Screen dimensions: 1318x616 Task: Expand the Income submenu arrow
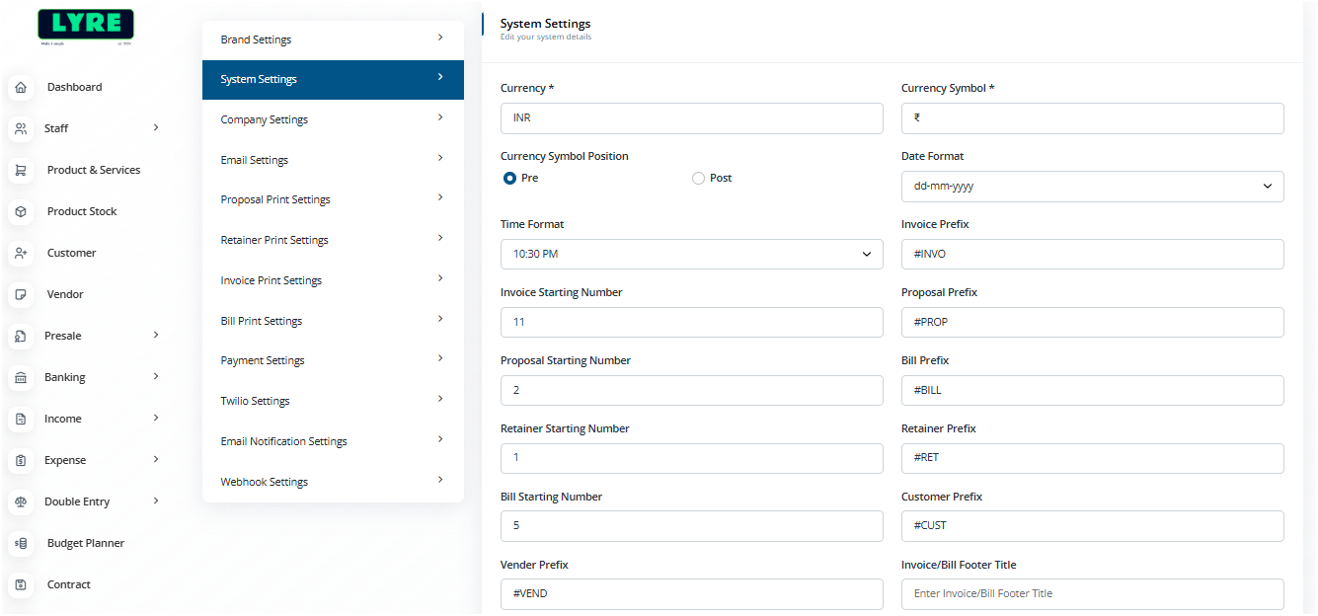click(156, 419)
